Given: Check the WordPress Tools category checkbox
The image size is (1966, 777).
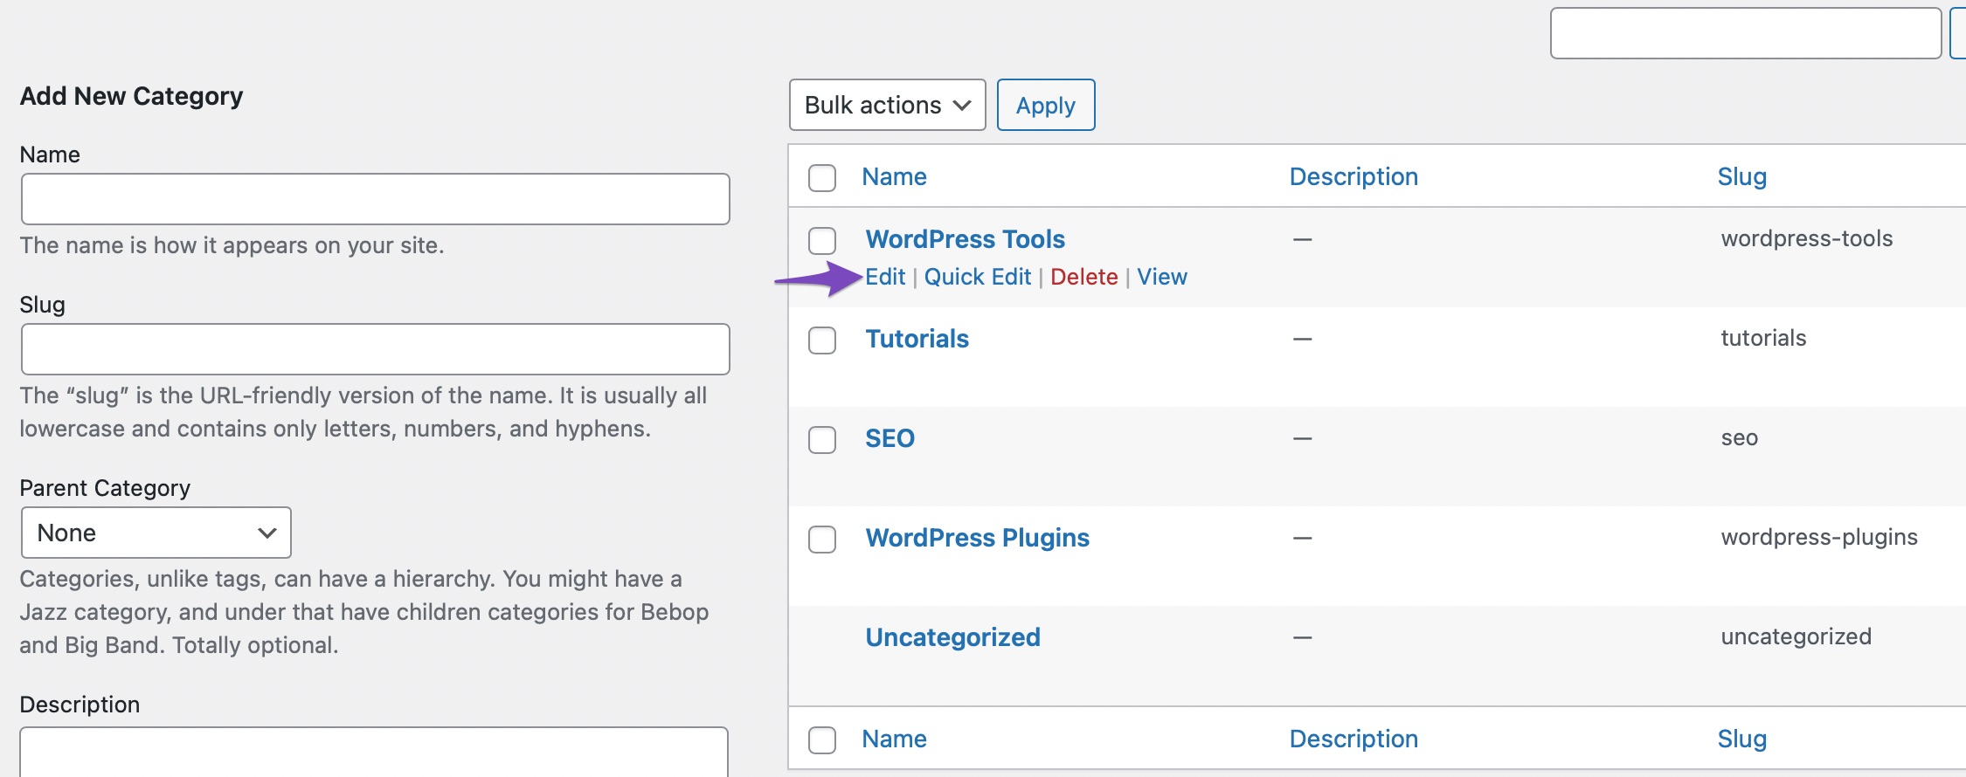Looking at the screenshot, I should 822,240.
